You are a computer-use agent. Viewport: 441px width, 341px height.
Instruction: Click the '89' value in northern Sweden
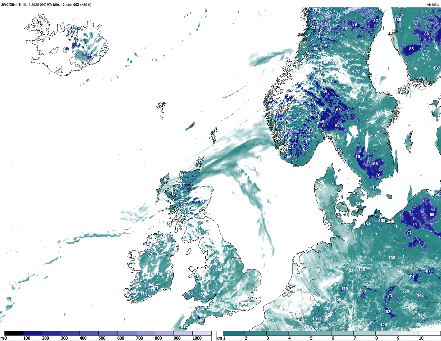tap(355, 24)
